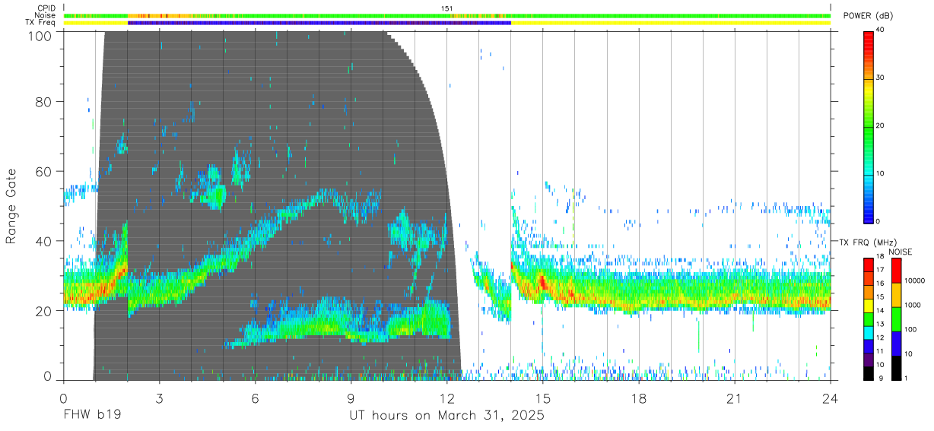This screenshot has width=934, height=431.
Task: Click the CPID value 151
Action: 446,8
